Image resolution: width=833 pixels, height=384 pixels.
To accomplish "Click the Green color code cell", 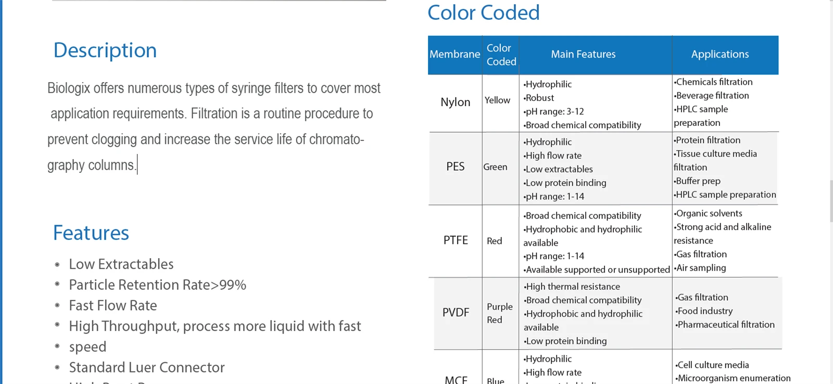I will coord(495,167).
